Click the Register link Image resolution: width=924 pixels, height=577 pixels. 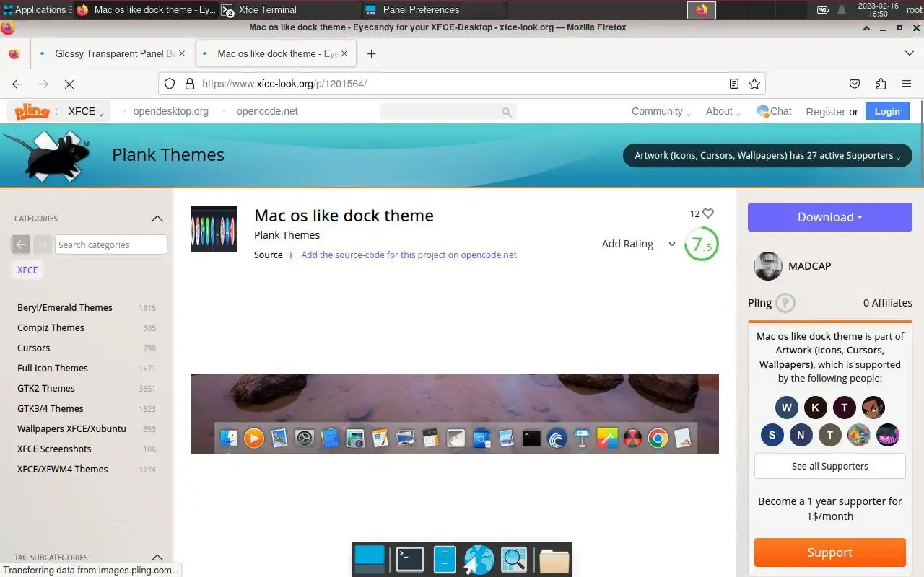pos(825,112)
